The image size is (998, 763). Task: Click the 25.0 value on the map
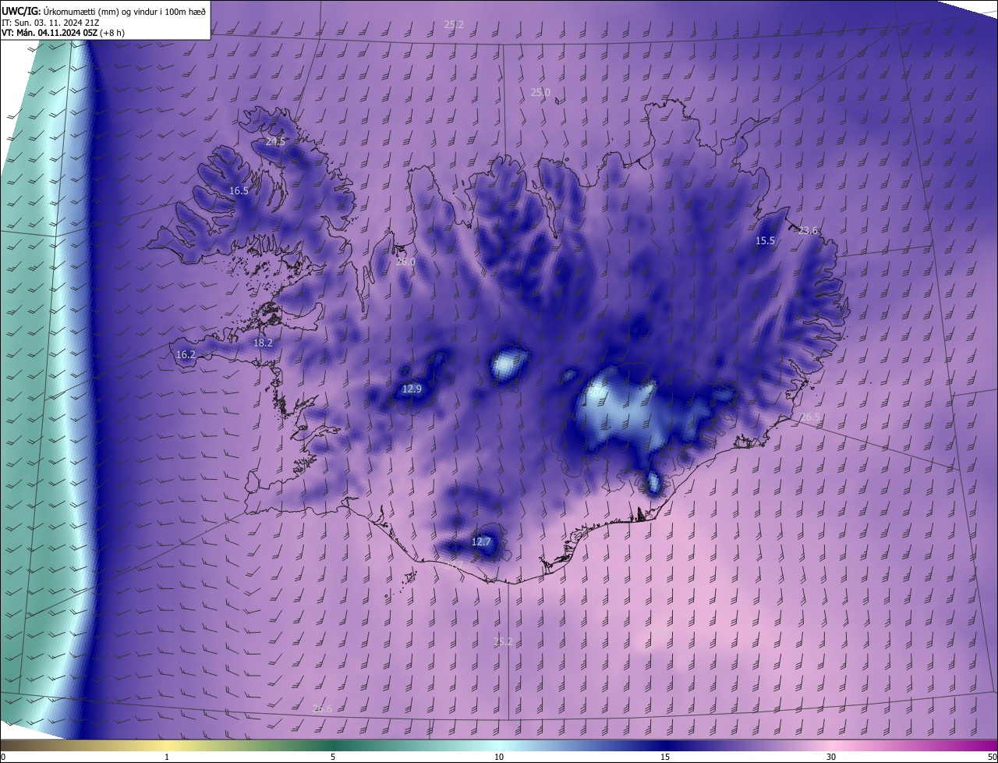click(x=540, y=92)
